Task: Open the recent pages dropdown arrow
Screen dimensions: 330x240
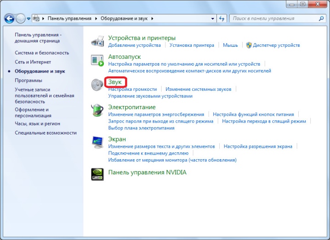Action: (28, 19)
